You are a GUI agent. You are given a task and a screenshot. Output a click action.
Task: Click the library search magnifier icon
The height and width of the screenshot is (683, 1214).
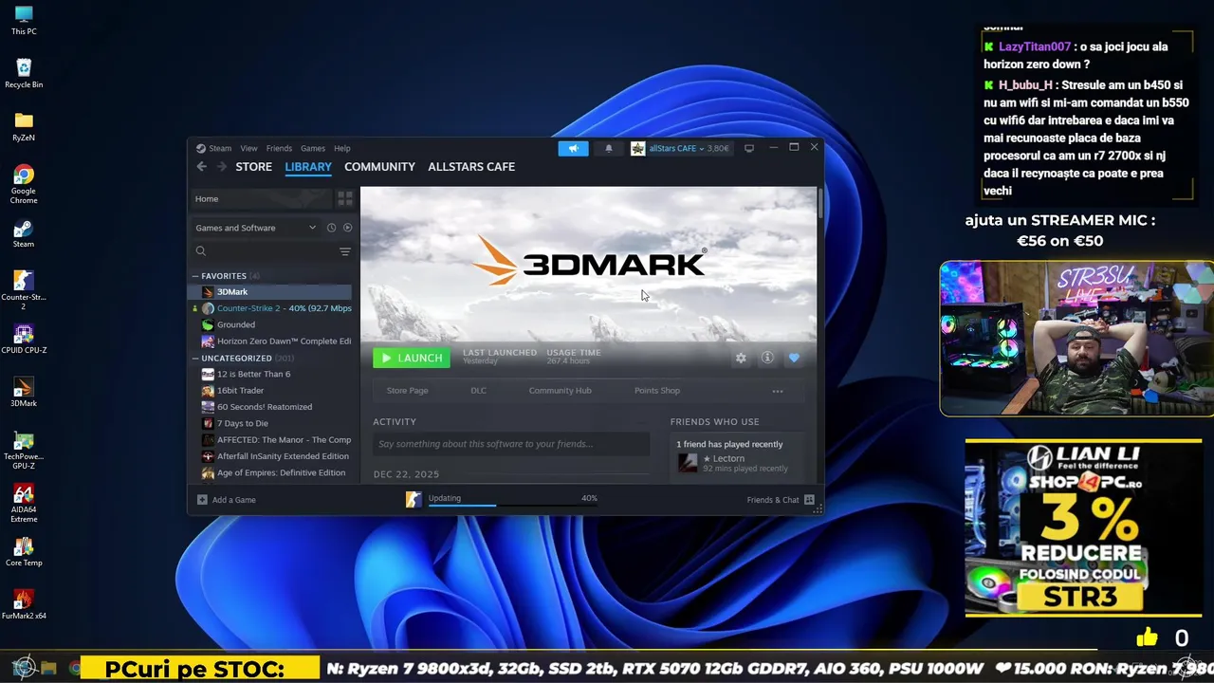pyautogui.click(x=201, y=251)
